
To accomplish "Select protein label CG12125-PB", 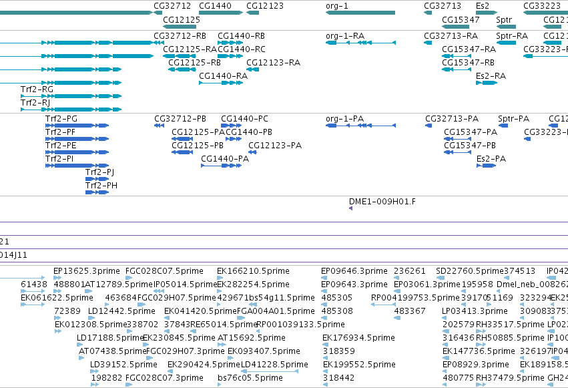I will click(198, 146).
